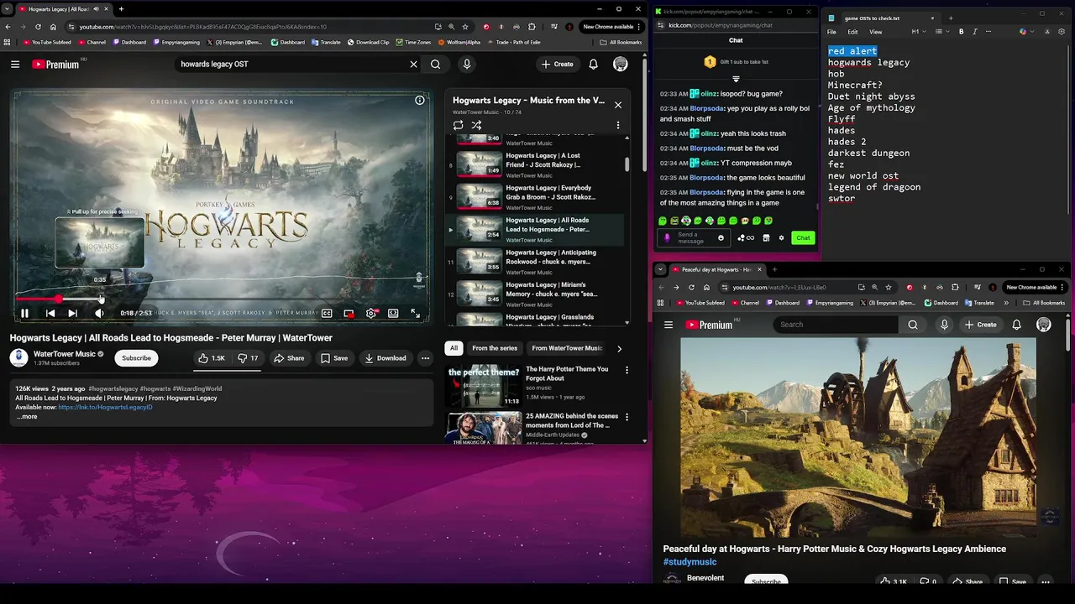Send message with green Chat button
The image size is (1075, 604).
[803, 238]
